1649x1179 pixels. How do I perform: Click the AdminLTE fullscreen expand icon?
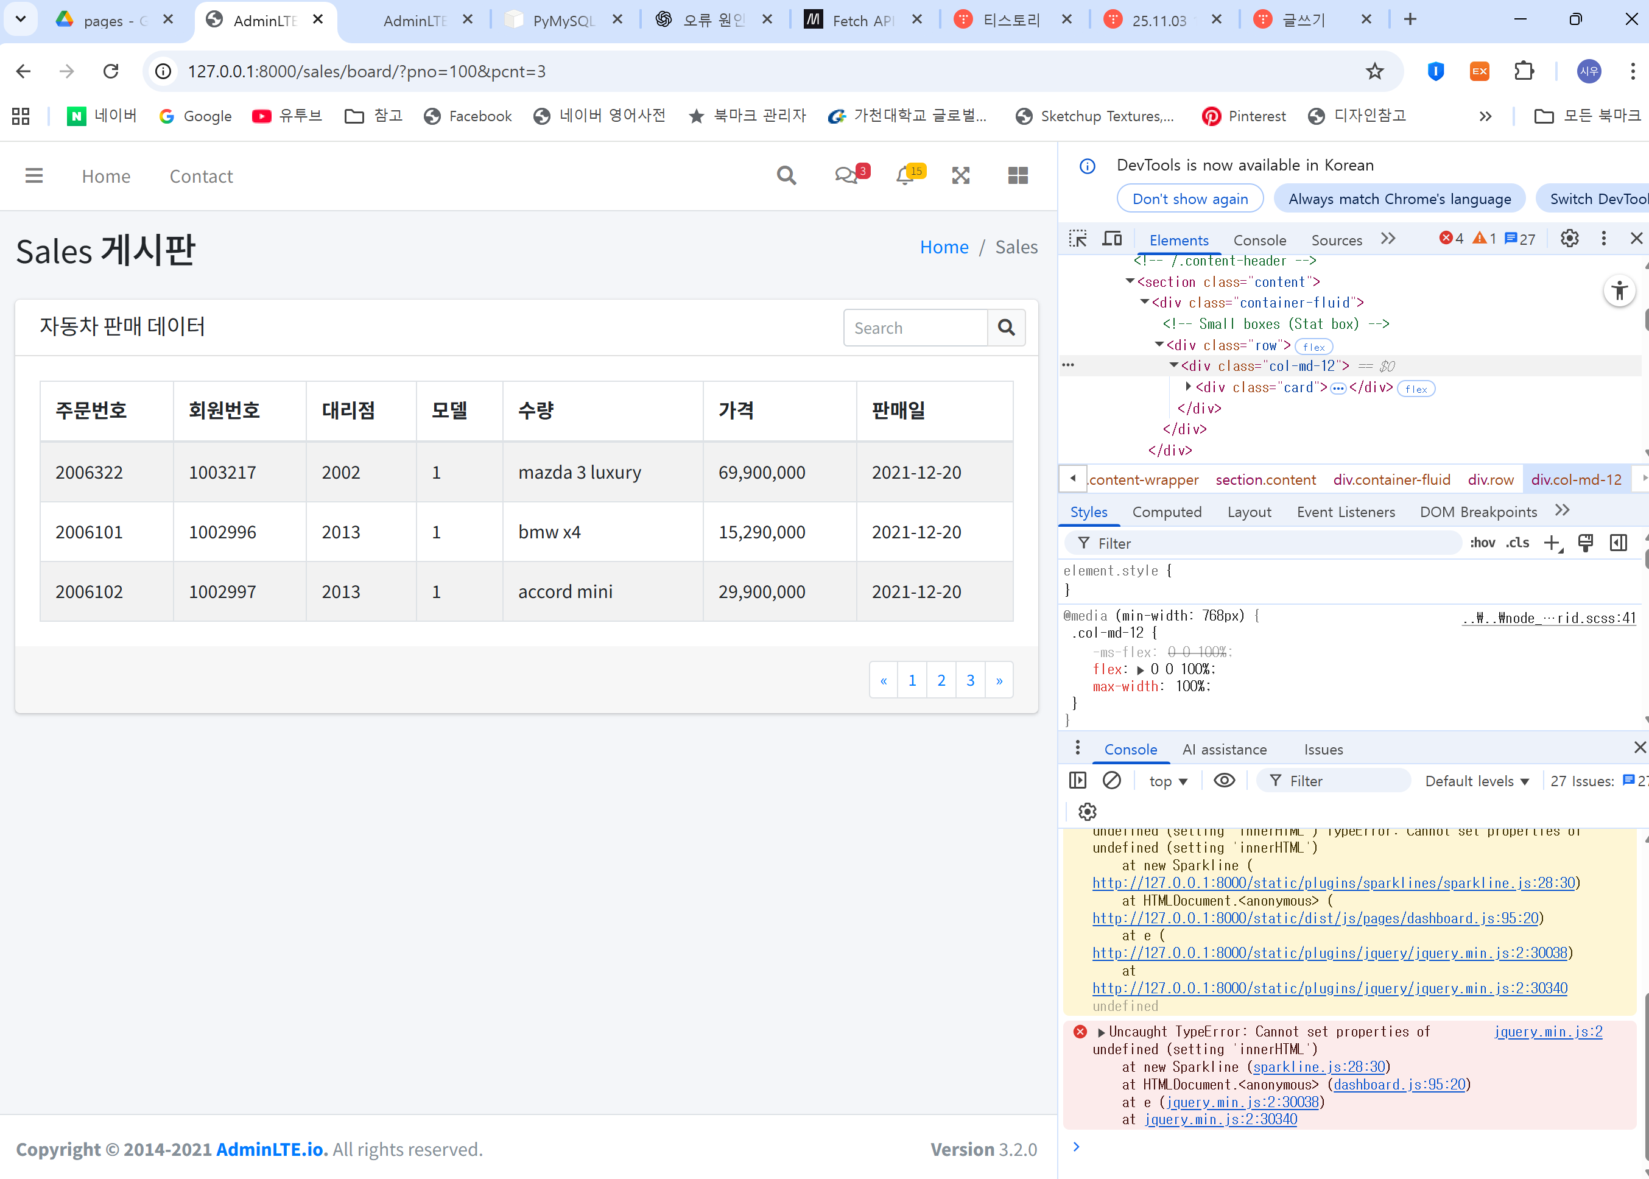tap(960, 175)
